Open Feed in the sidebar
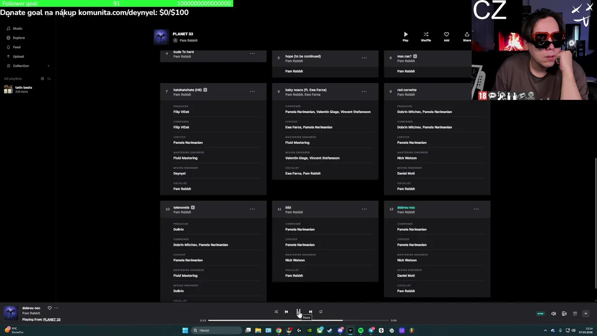Image resolution: width=597 pixels, height=336 pixels. click(16, 47)
